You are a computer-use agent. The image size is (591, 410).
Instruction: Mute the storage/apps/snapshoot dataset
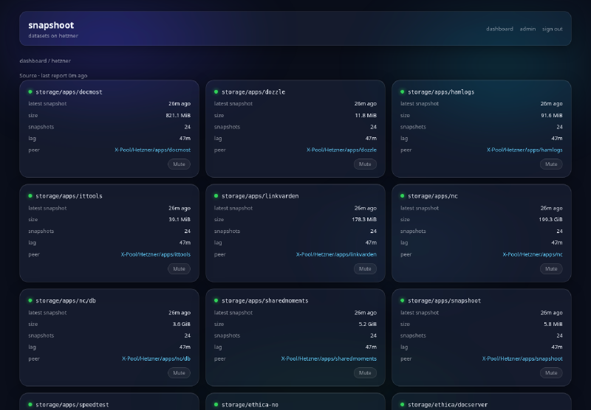[x=551, y=373]
